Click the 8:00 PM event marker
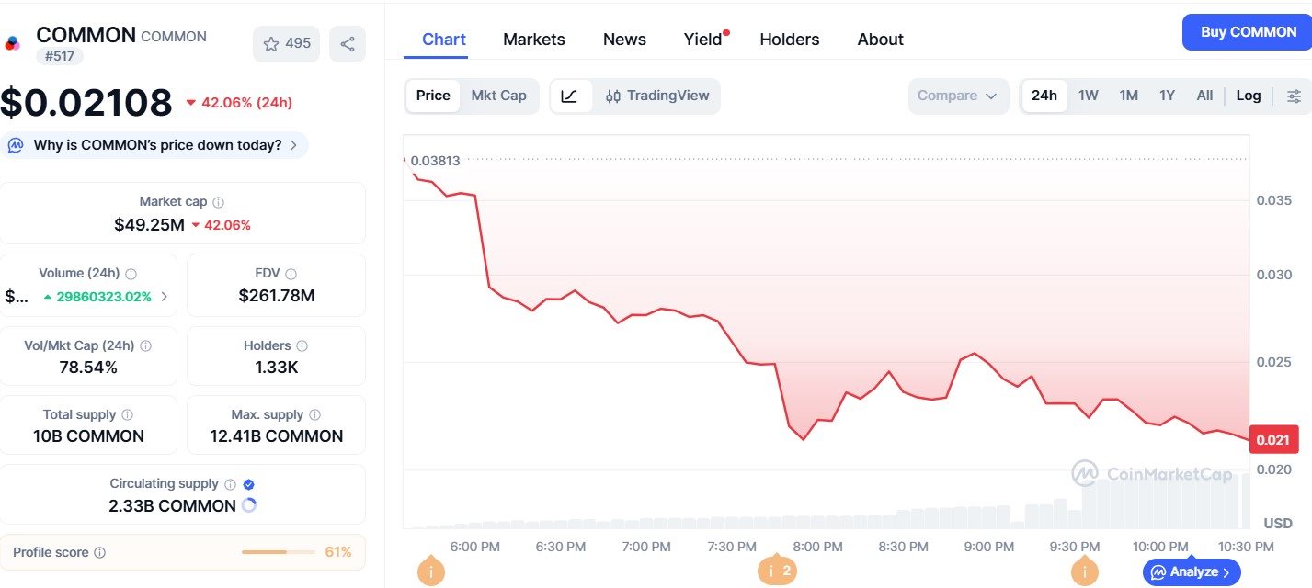Viewport: 1312px width, 588px height. click(x=776, y=571)
